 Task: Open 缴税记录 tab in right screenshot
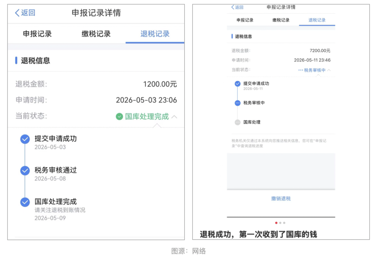[x=281, y=20]
